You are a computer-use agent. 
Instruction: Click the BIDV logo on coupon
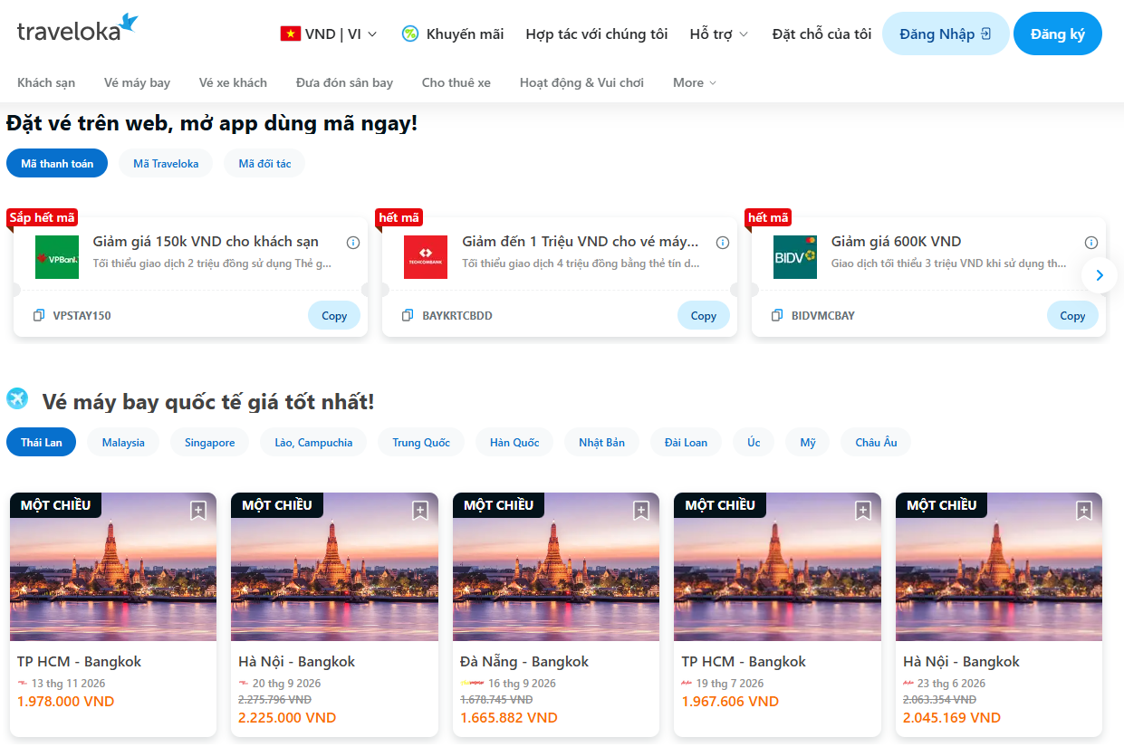coord(795,257)
